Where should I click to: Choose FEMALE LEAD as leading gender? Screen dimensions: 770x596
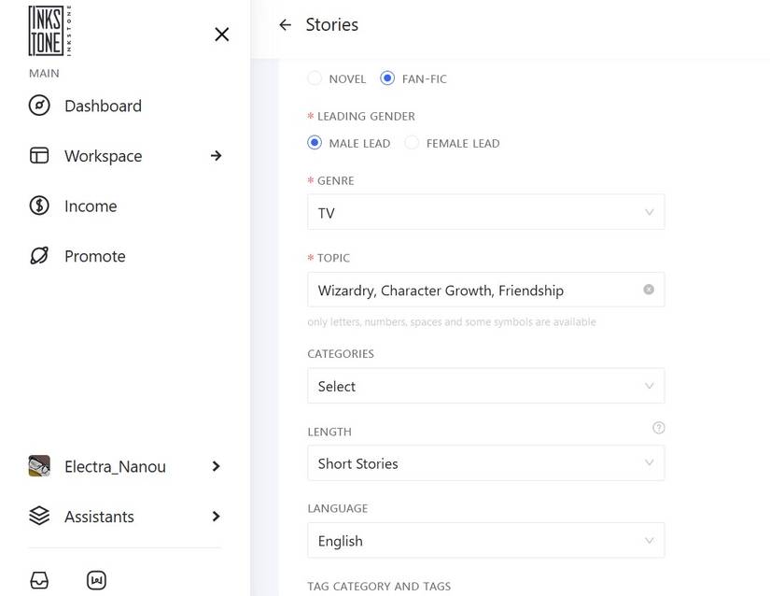click(x=411, y=143)
